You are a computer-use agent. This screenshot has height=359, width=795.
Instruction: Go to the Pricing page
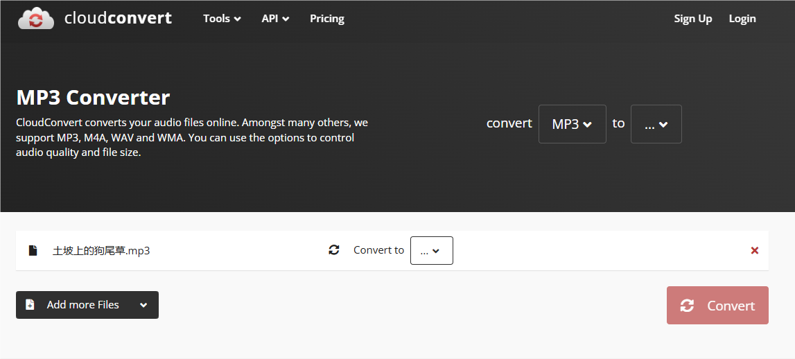327,19
